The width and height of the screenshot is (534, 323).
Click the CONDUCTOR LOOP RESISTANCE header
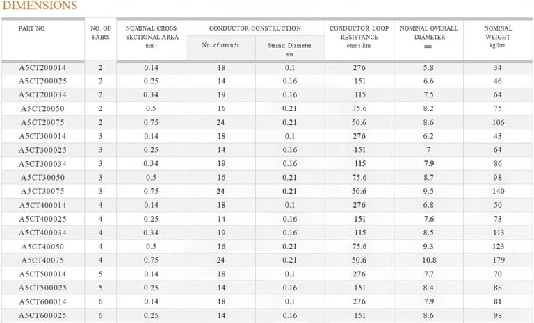[359, 36]
